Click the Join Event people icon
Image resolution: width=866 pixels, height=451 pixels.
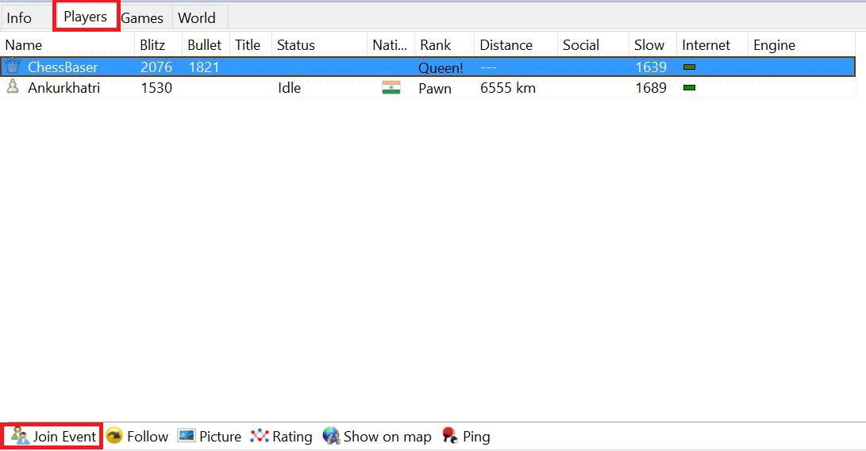(20, 436)
